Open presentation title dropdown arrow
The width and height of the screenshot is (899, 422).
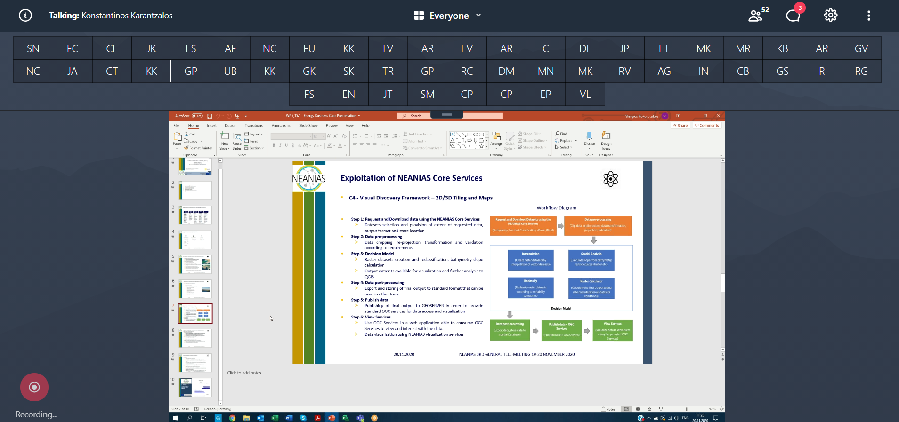[359, 116]
